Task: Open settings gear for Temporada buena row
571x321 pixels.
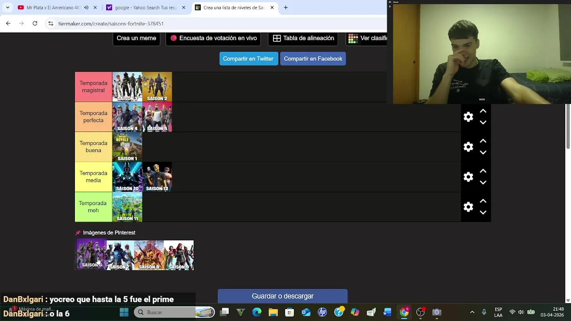Action: pyautogui.click(x=468, y=147)
